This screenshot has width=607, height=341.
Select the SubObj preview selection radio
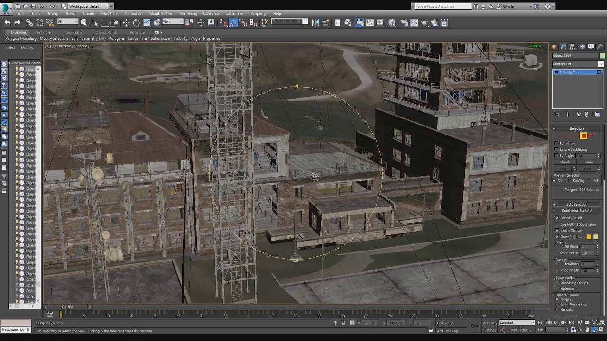point(570,181)
